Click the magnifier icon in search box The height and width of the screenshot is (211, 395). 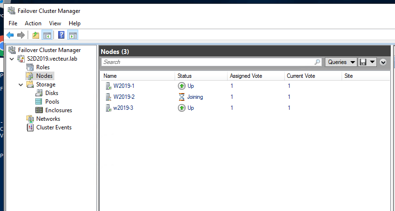pos(318,62)
